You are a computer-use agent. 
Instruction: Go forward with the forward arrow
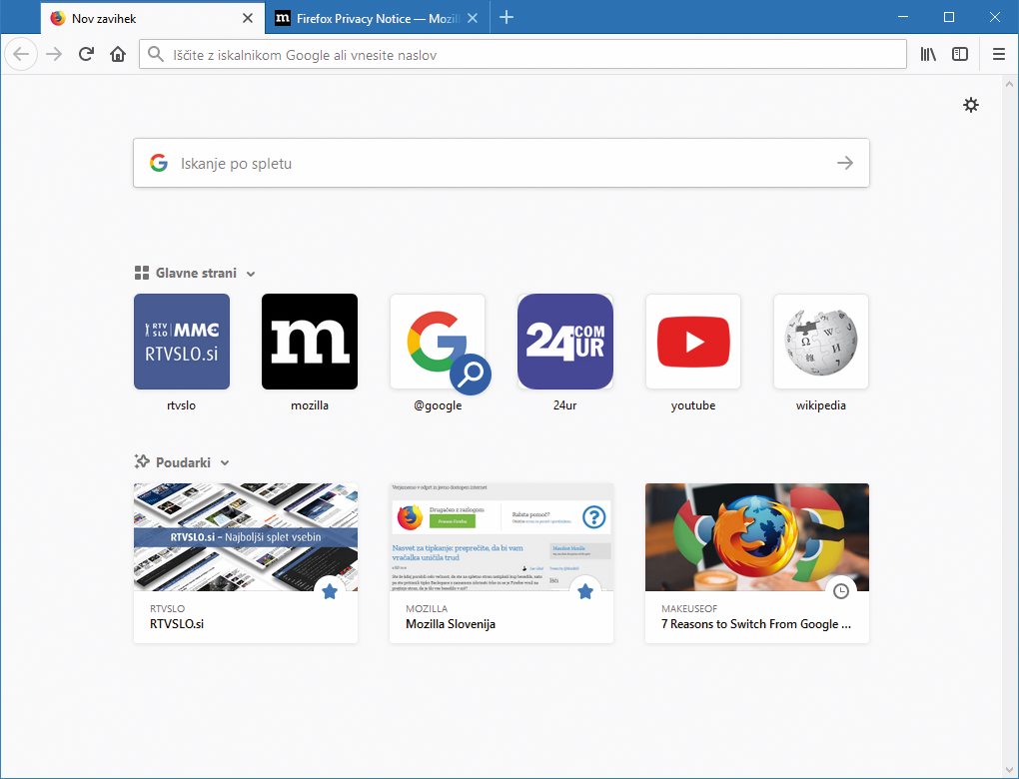54,54
